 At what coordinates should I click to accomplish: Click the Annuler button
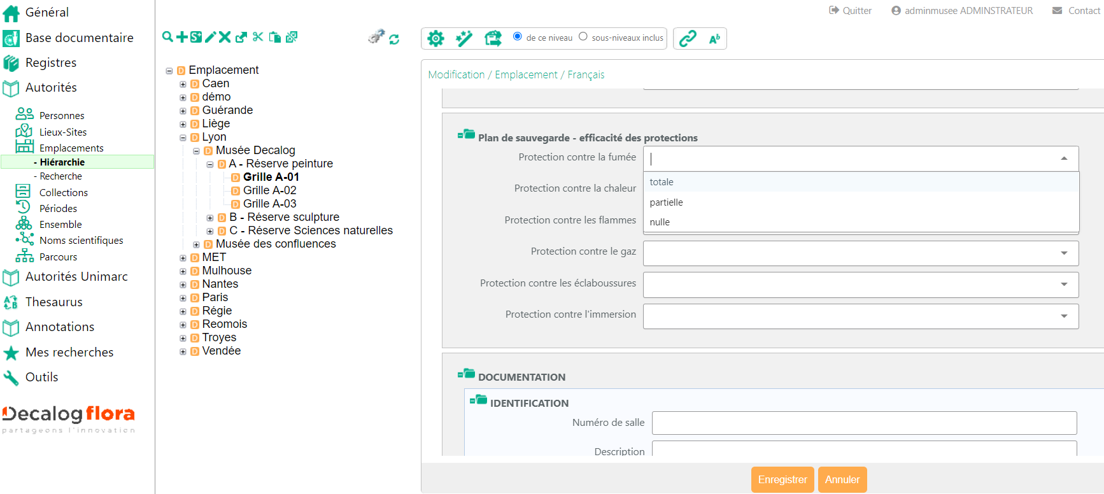[842, 479]
